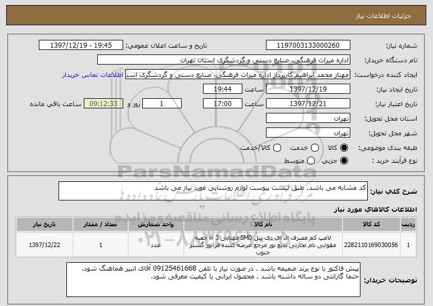Choose the جزیی purchase process option
Screen dimensions: 433x306
(344, 161)
